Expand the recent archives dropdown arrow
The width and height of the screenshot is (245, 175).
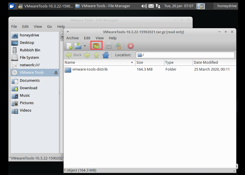pyautogui.click(x=85, y=46)
